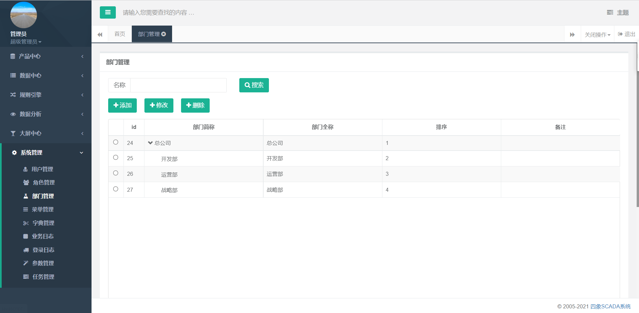Select the radio button for row 24
This screenshot has width=639, height=313.
click(115, 142)
